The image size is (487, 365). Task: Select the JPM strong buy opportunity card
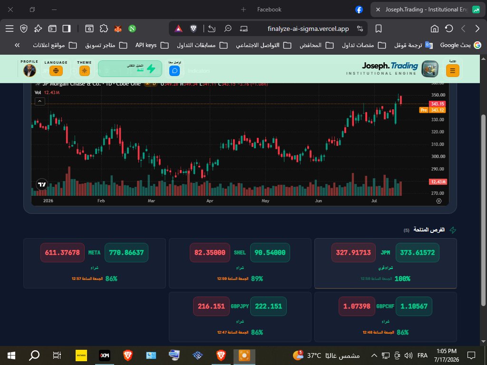coord(385,263)
